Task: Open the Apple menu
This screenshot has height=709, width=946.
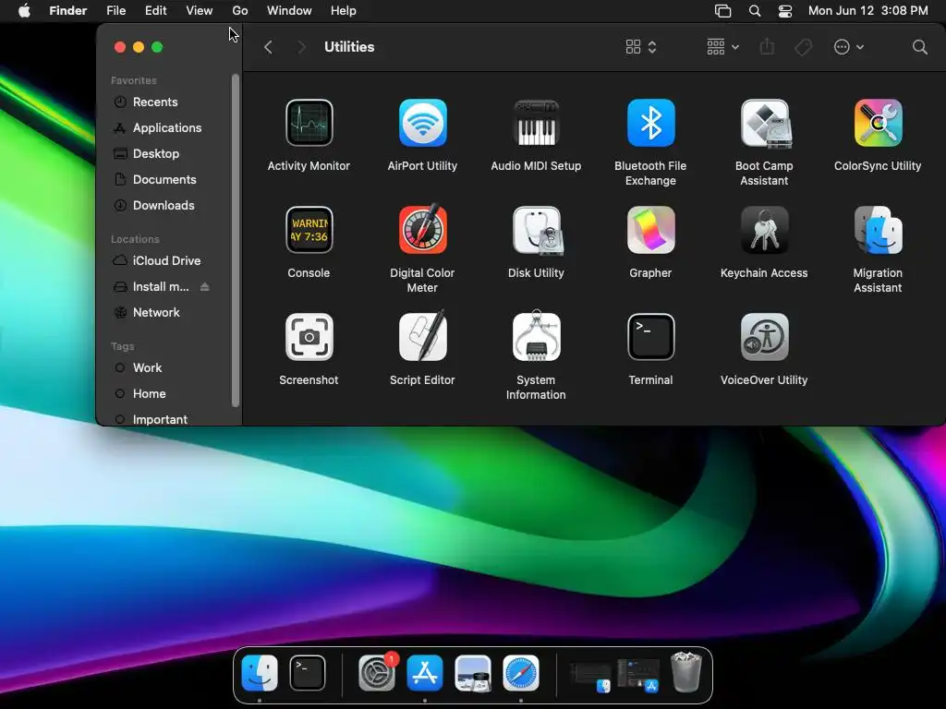Action: [24, 11]
